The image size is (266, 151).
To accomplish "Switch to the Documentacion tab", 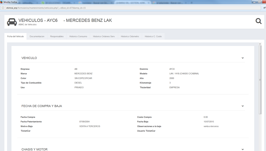I will point(37,36).
